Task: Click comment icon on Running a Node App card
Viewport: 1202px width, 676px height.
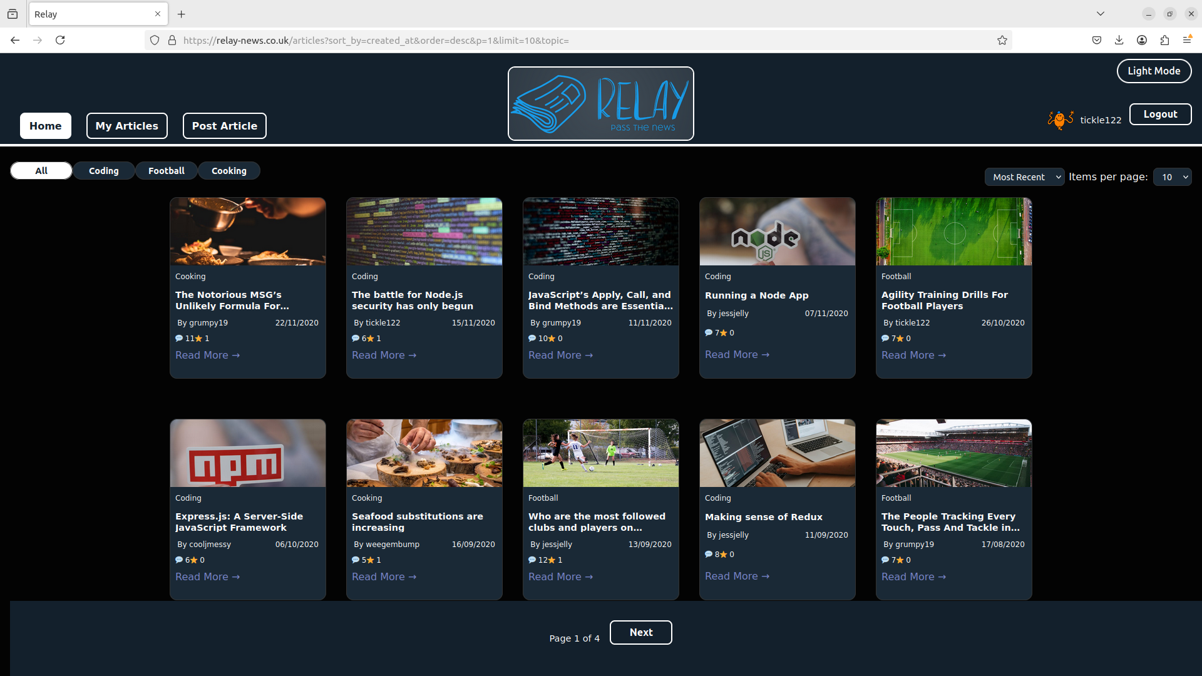Action: [709, 332]
